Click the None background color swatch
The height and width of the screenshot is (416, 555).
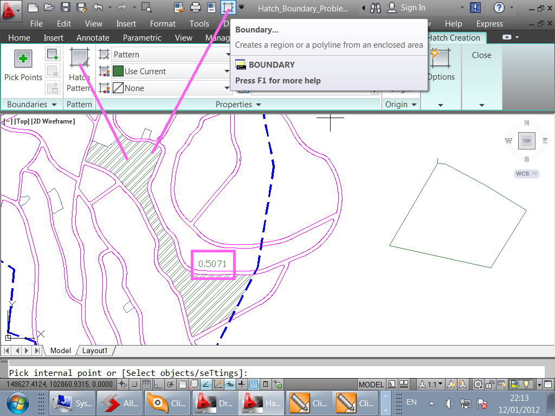pos(118,88)
